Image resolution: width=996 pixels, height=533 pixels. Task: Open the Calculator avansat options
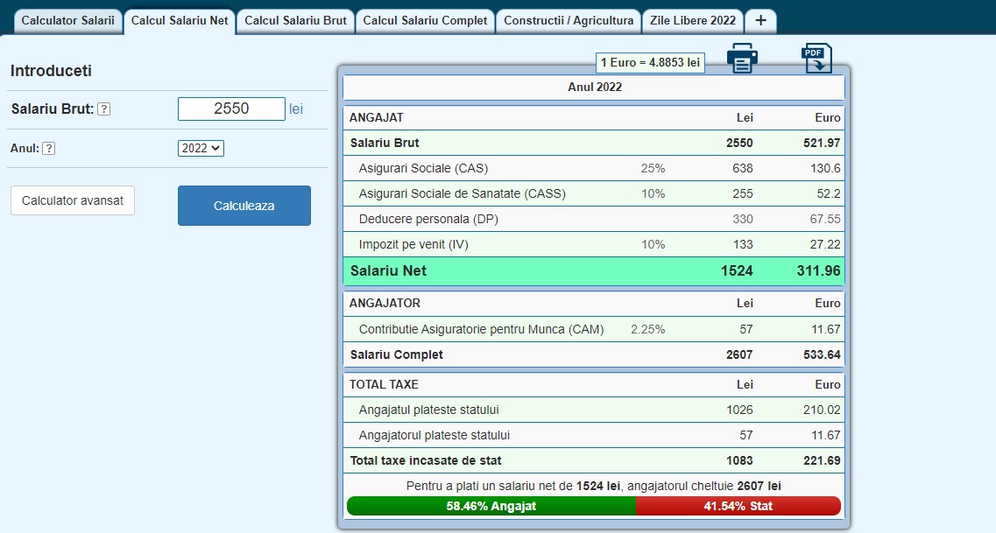73,200
